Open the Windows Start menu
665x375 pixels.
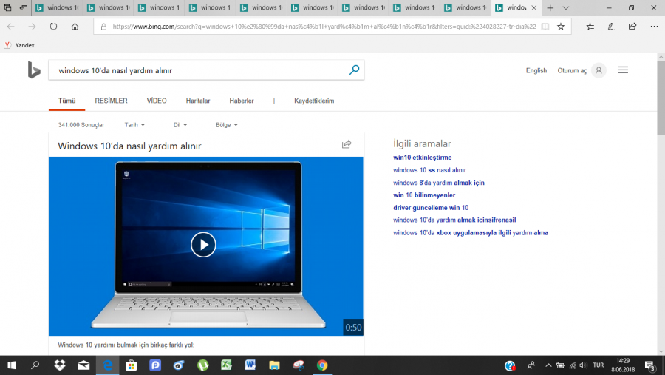coord(11,365)
